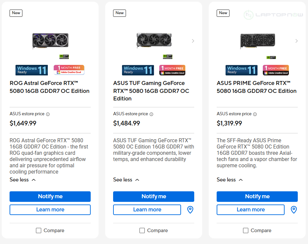
Task: Check Compare box for TUF Gaming RTX 5080
Action: pos(142,230)
